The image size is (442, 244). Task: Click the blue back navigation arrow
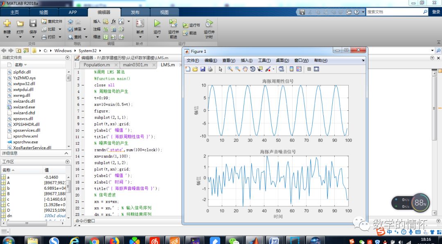pyautogui.click(x=70, y=21)
